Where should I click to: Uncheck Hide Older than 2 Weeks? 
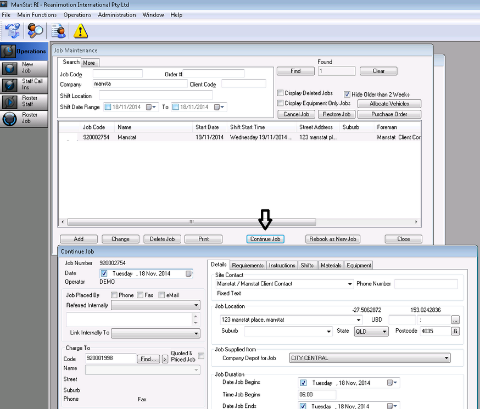tap(347, 94)
